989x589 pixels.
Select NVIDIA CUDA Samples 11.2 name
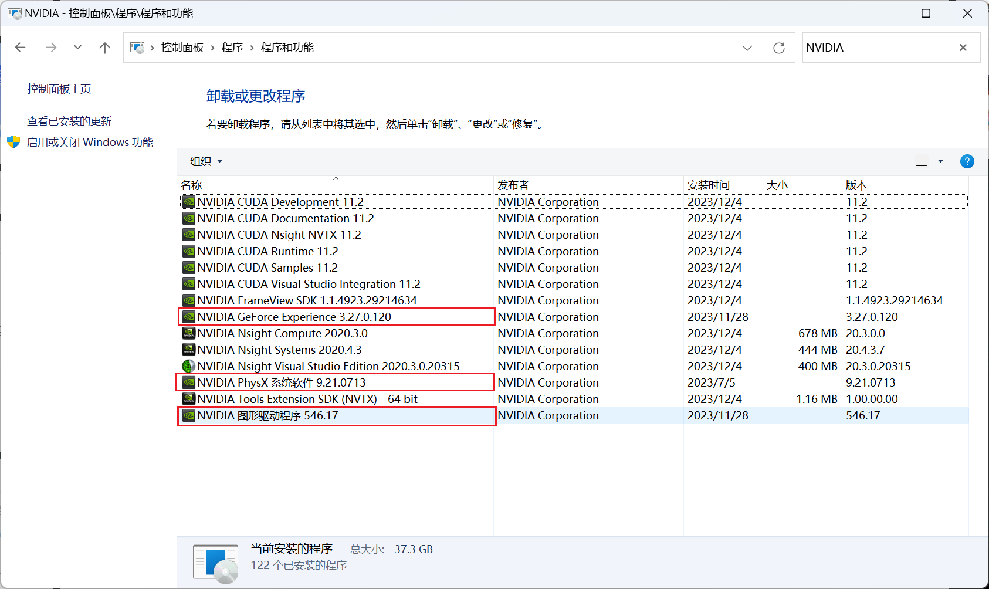click(267, 268)
